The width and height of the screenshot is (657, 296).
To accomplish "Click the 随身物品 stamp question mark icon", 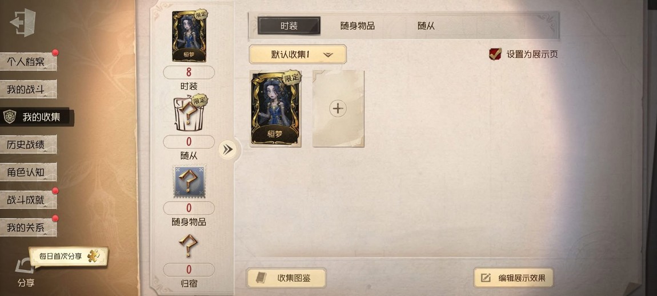I will [x=189, y=181].
